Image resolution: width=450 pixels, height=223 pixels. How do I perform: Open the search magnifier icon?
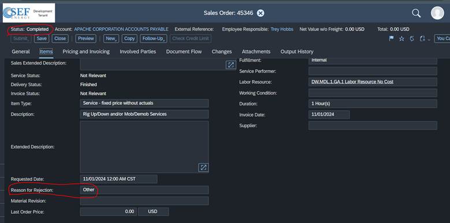click(416, 13)
